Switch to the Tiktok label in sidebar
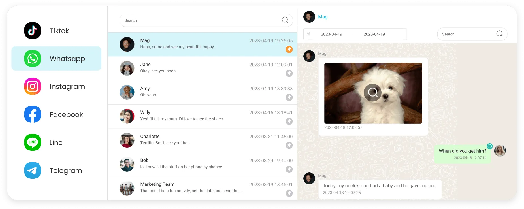Image resolution: width=524 pixels, height=209 pixels. tap(59, 31)
